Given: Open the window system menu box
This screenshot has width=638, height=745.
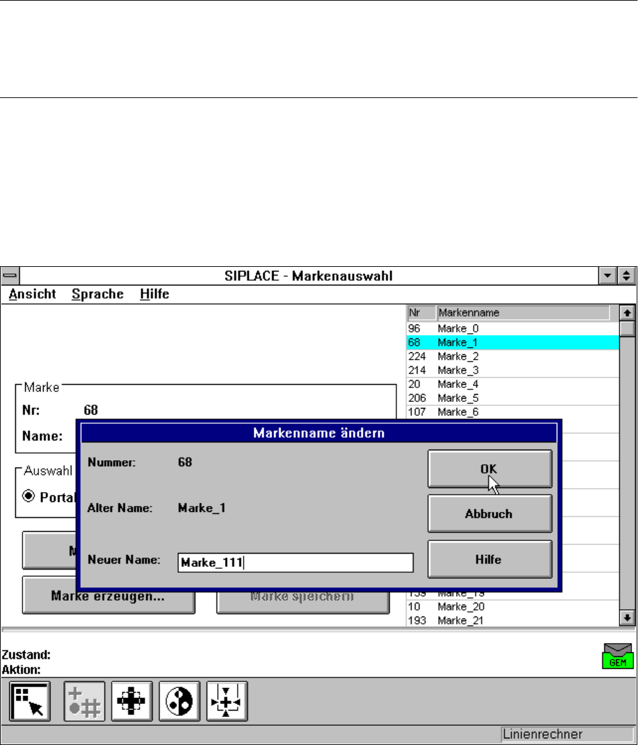Looking at the screenshot, I should click(10, 275).
